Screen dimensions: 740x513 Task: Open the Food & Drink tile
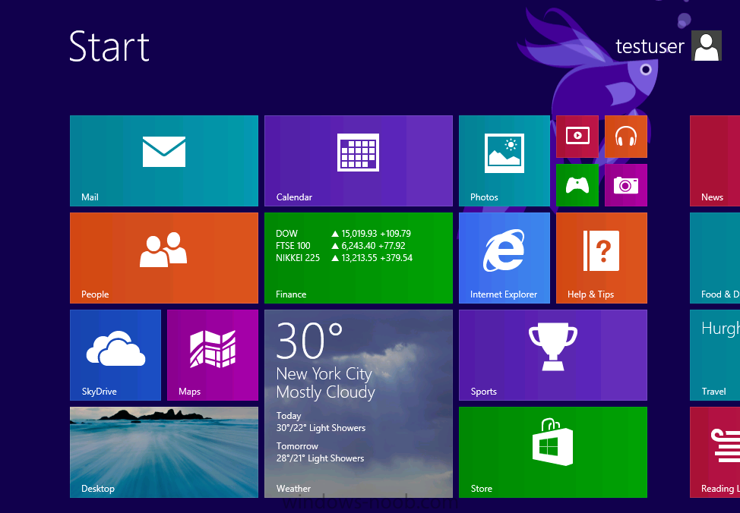pos(714,258)
